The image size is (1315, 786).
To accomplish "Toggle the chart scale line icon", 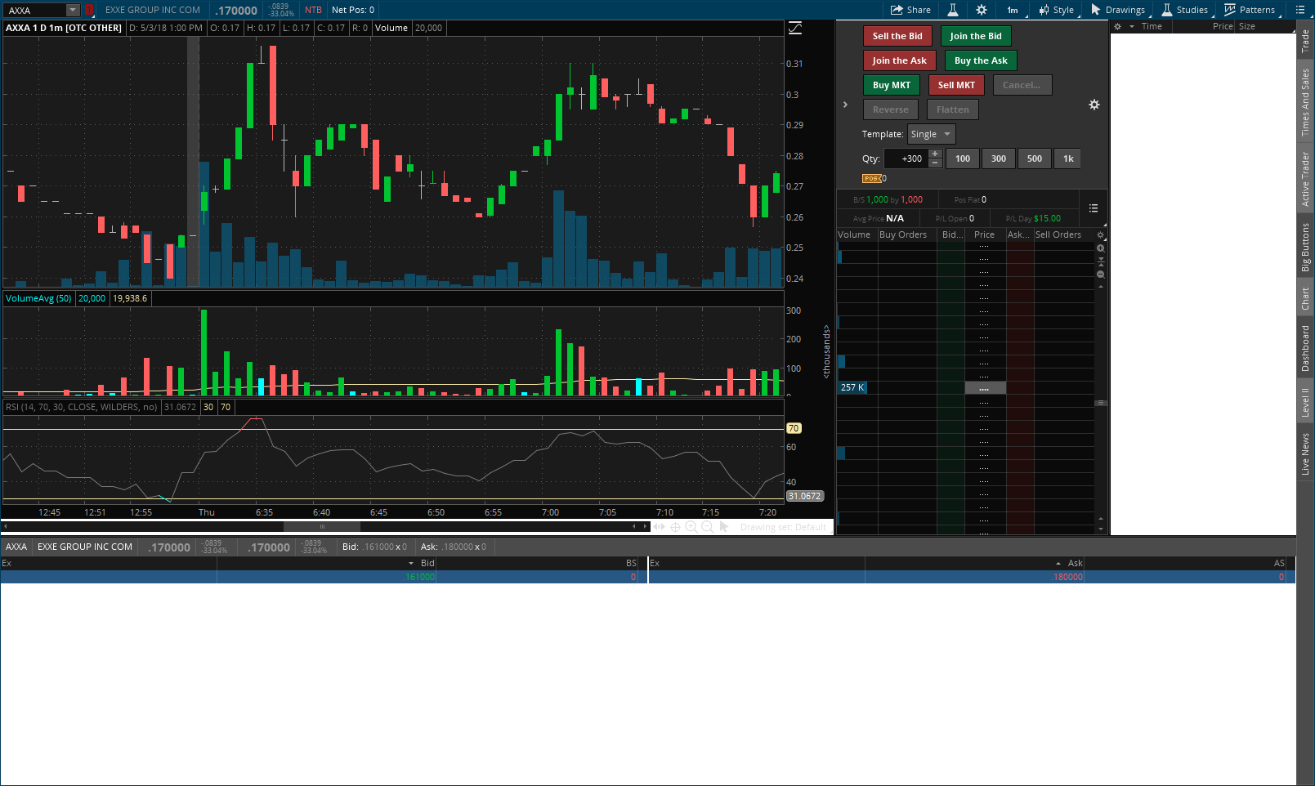I will click(x=795, y=28).
